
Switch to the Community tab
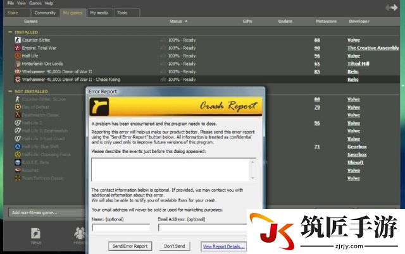pos(45,13)
